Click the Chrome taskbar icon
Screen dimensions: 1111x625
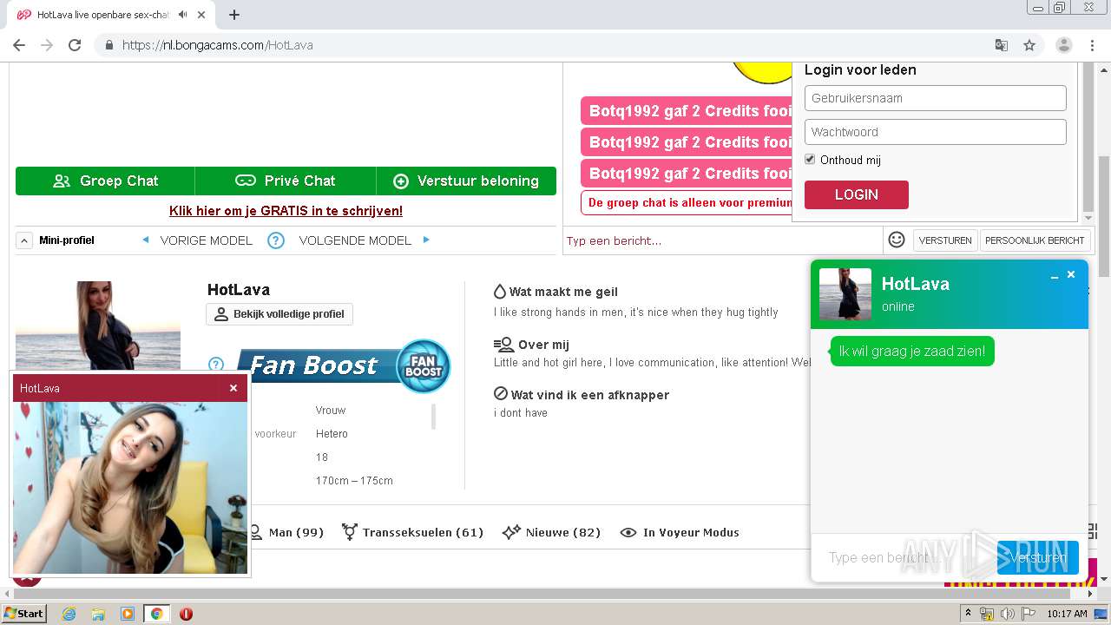click(157, 614)
